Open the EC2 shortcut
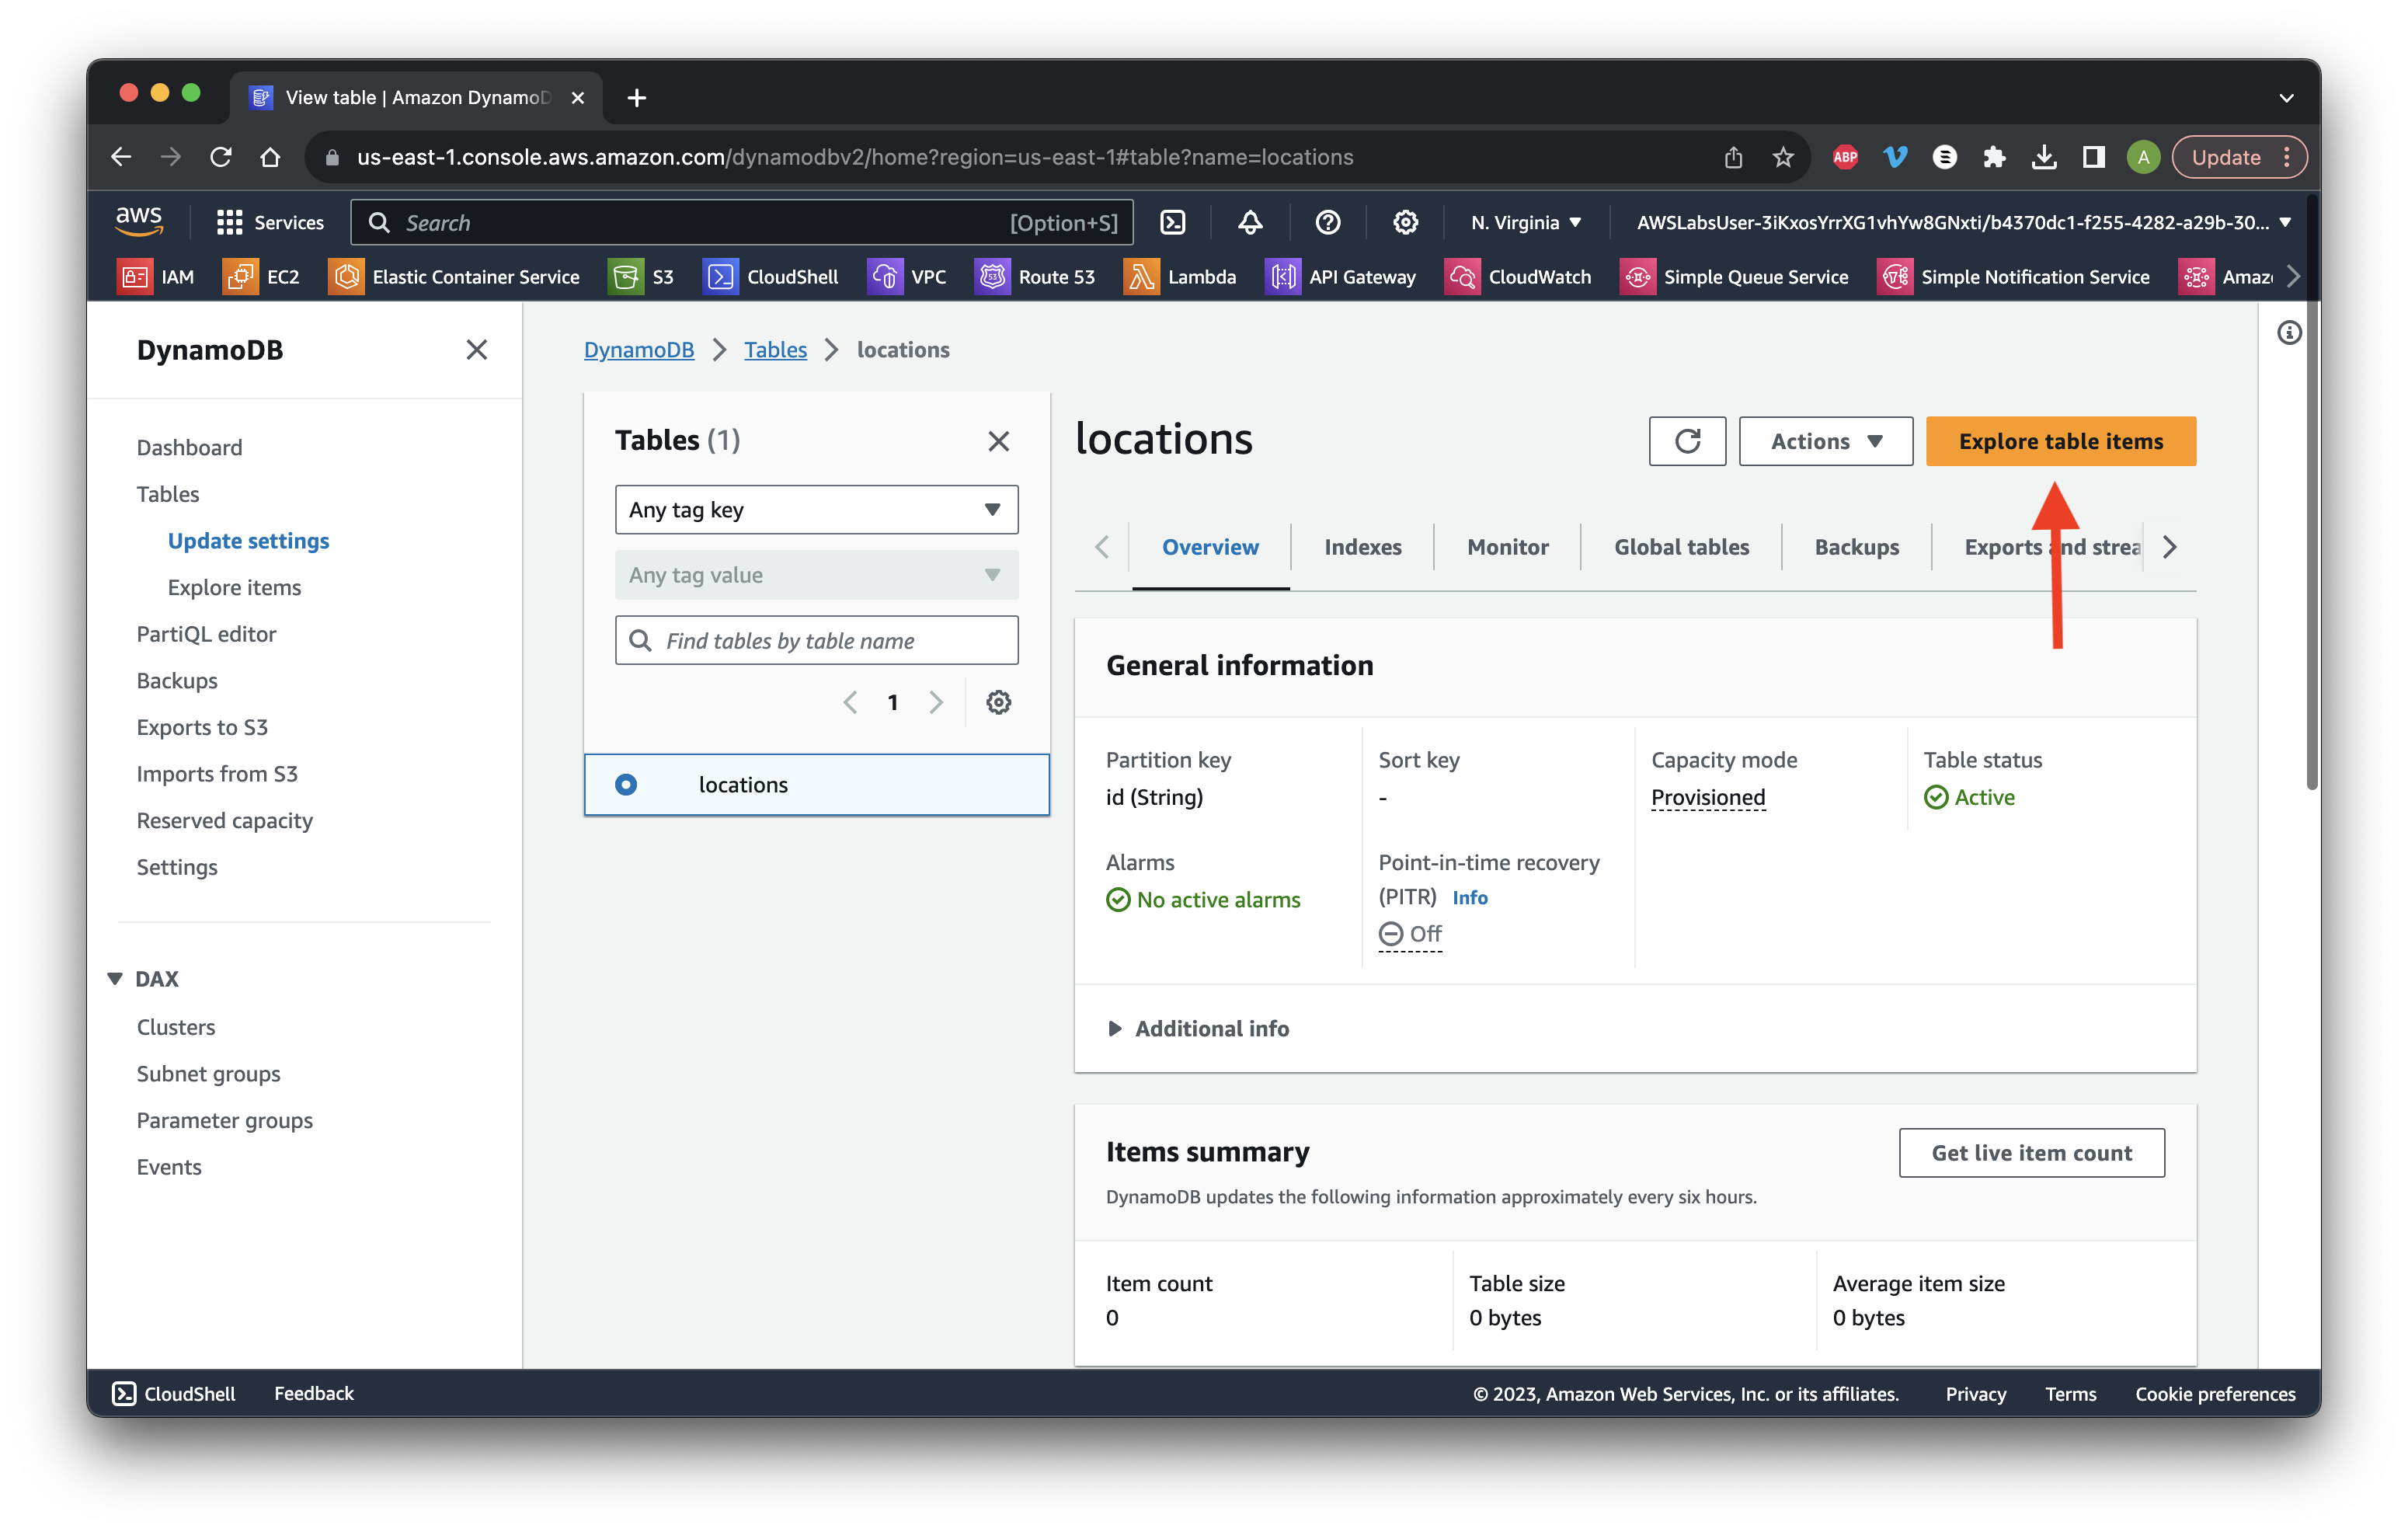The width and height of the screenshot is (2408, 1532). (x=262, y=277)
